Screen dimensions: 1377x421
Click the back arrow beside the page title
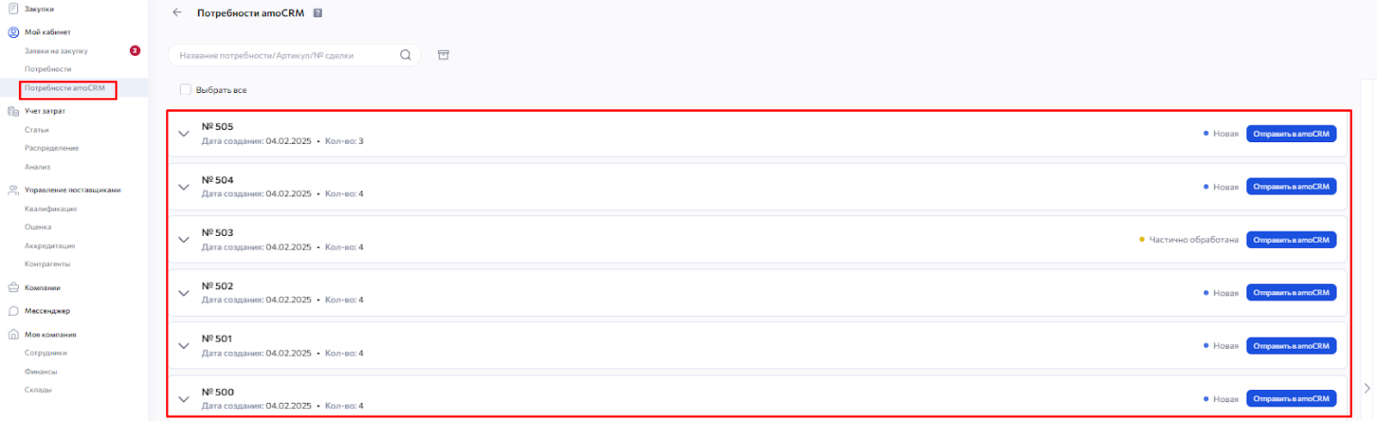pyautogui.click(x=177, y=13)
